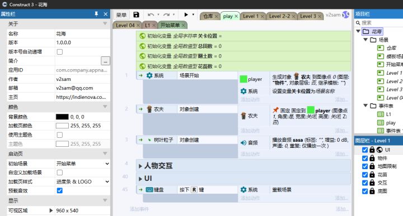Click the 键盘 keyboard icon in event 45

tap(149, 190)
